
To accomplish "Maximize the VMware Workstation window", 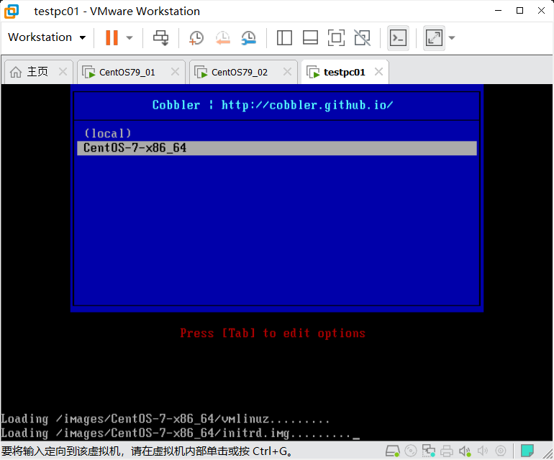I will tap(519, 11).
